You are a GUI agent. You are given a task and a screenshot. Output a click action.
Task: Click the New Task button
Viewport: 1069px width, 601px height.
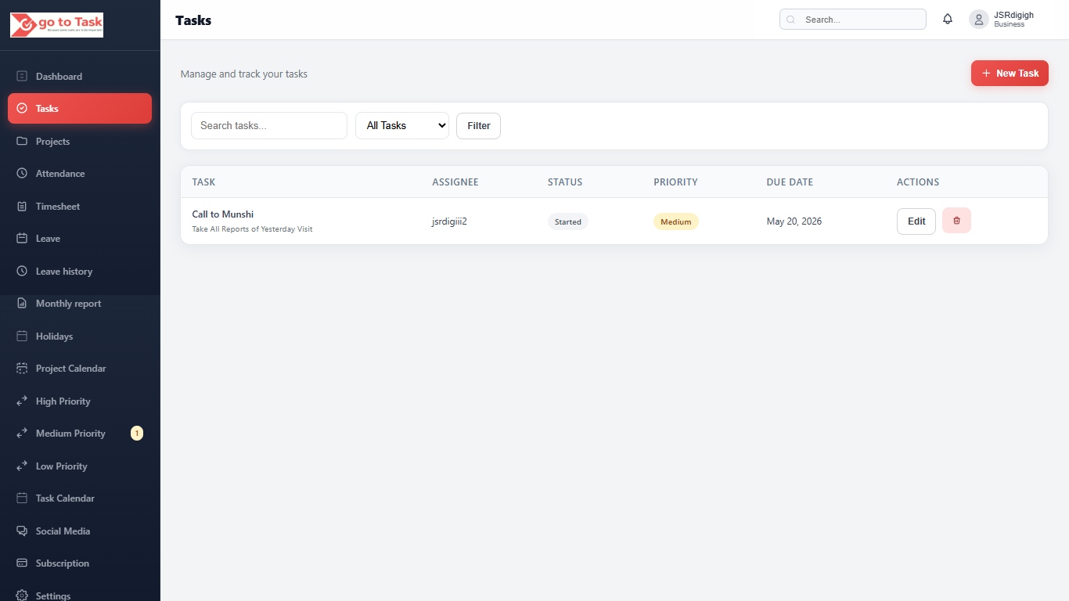coord(1010,73)
